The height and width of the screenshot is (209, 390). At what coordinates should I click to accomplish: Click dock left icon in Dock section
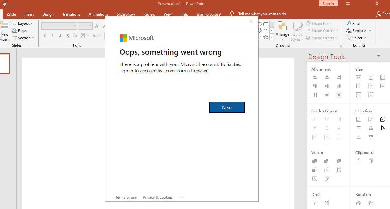(315, 203)
